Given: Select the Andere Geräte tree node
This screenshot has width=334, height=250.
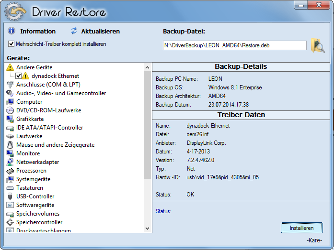Looking at the screenshot, I should click(34, 67).
